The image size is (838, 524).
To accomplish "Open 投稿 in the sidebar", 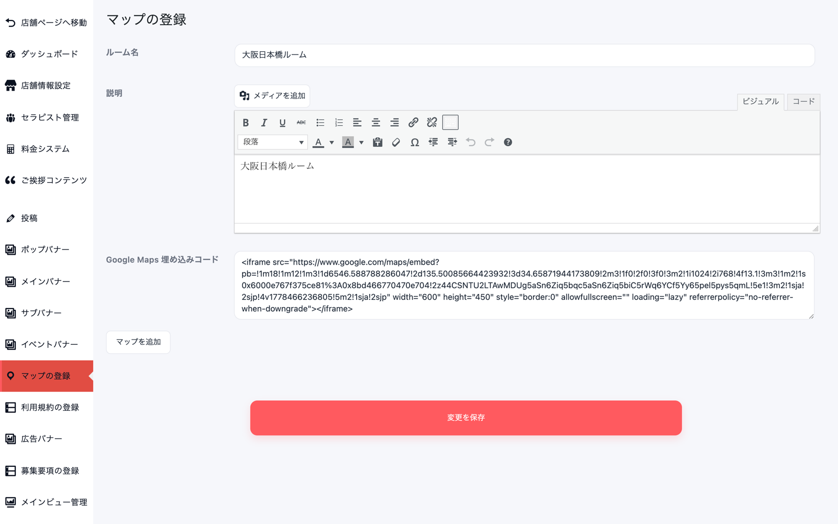I will [47, 218].
